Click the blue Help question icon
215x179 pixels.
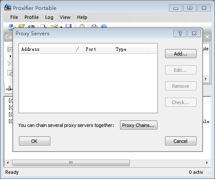point(104,26)
